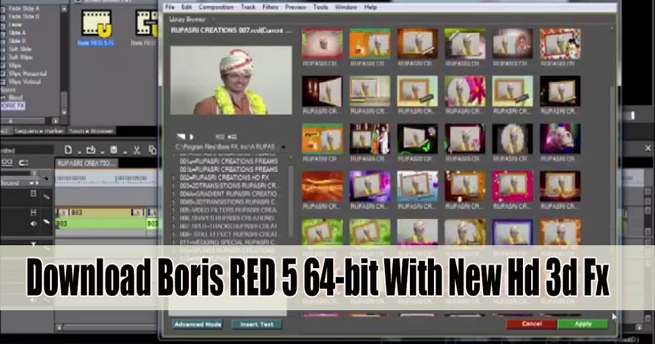Click the wedge icon left of the play button
Image resolution: width=655 pixels, height=344 pixels.
(x=181, y=137)
